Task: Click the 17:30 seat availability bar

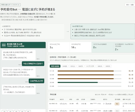Action: (x=90, y=71)
